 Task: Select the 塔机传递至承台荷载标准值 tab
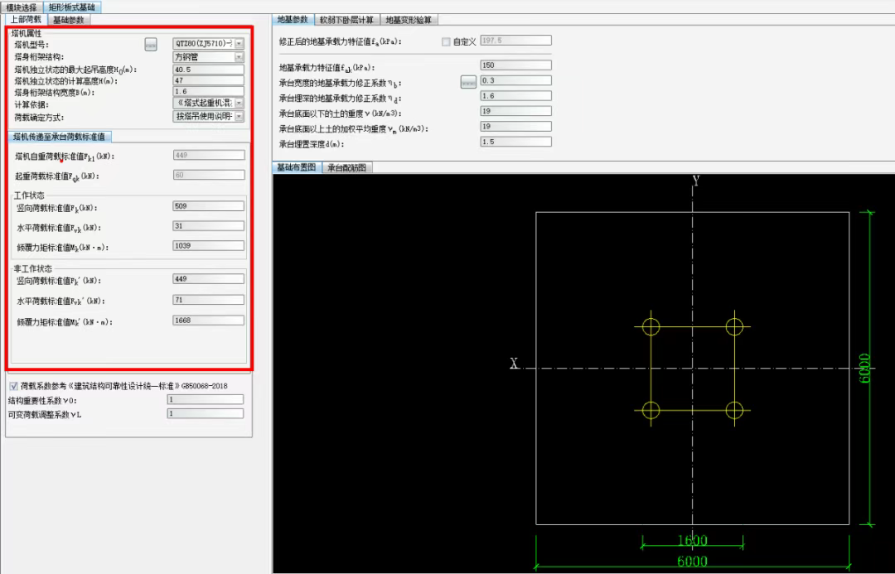coord(60,137)
